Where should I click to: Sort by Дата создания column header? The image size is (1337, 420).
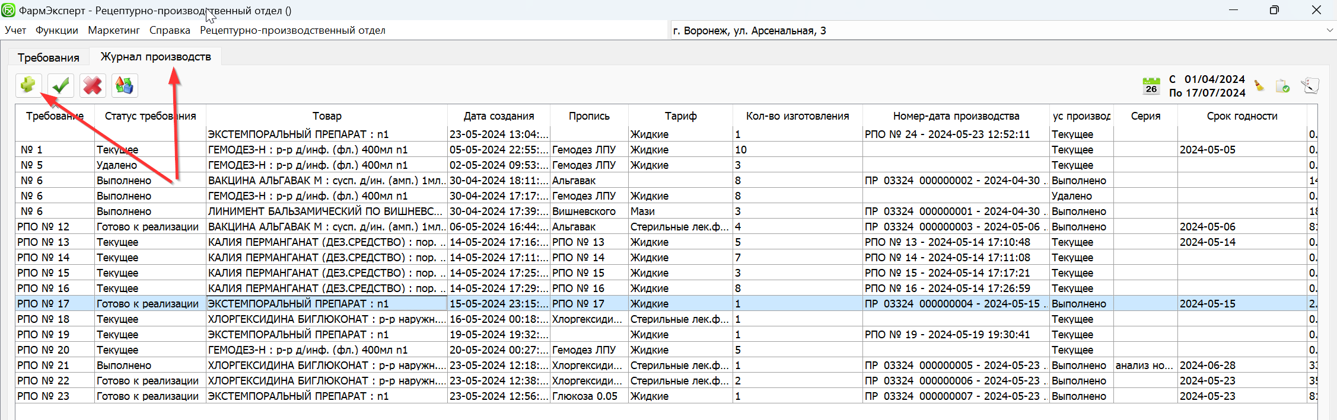tap(498, 116)
